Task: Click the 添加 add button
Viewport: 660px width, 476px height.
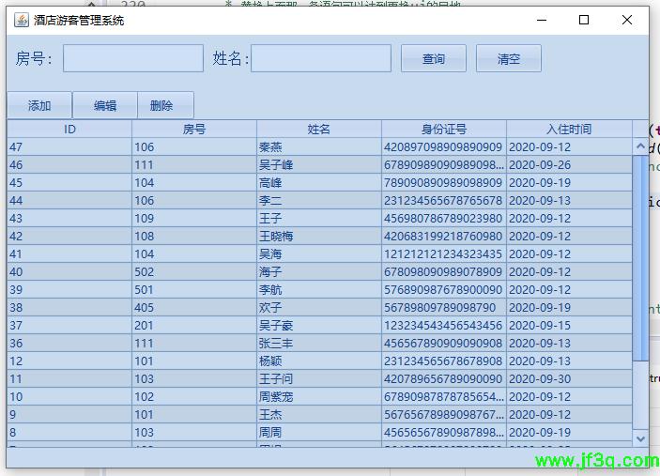Action: (x=39, y=106)
